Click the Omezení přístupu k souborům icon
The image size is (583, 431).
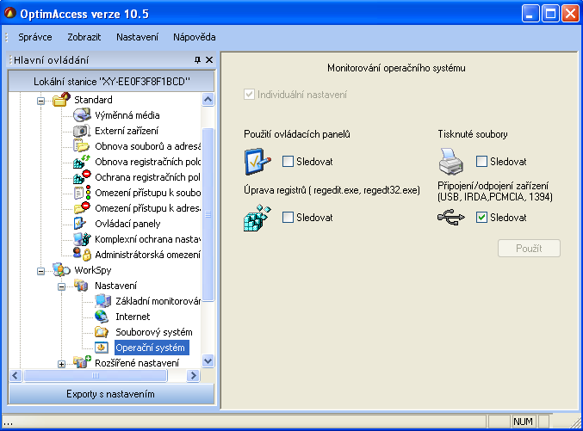(x=82, y=193)
